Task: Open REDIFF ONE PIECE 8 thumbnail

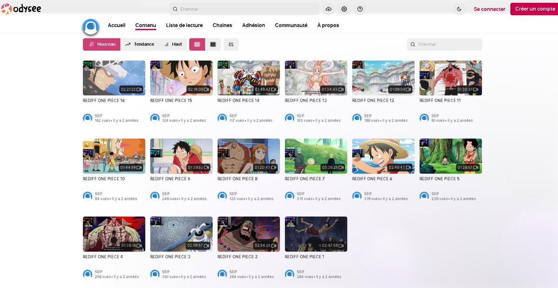Action: pos(249,156)
